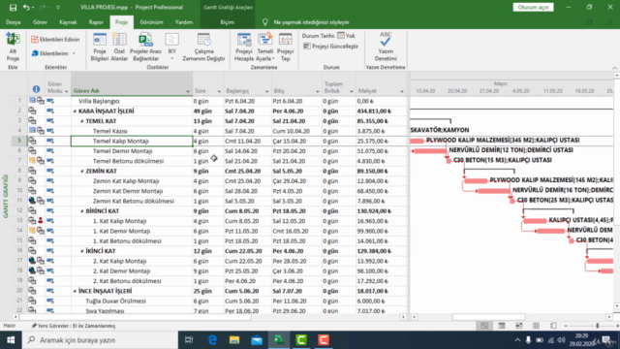Screen dimensions: 620x349
Task: Click the info indicator column header icon
Action: (x=36, y=89)
